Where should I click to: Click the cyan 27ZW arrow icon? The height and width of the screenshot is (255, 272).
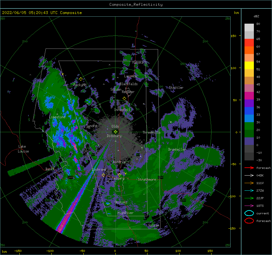click(x=249, y=190)
